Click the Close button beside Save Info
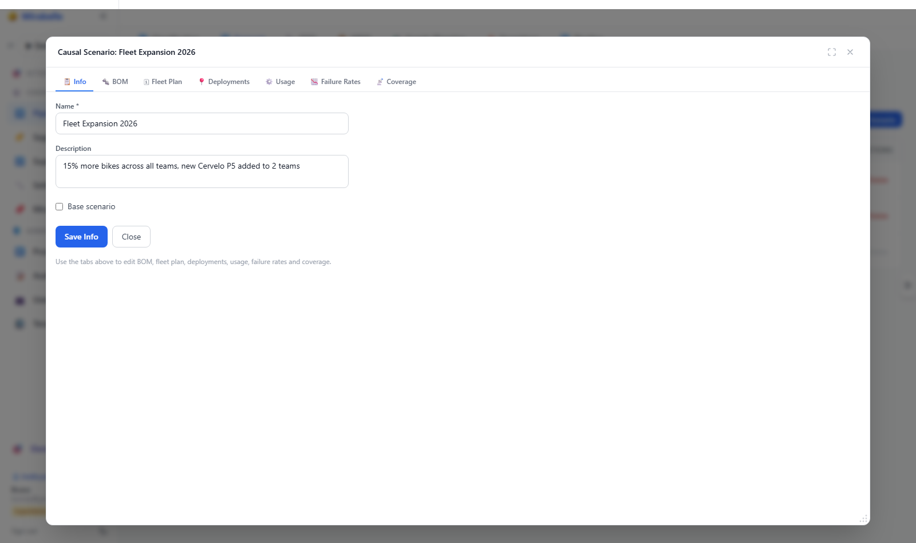Screen dimensions: 916x543 click(x=131, y=237)
